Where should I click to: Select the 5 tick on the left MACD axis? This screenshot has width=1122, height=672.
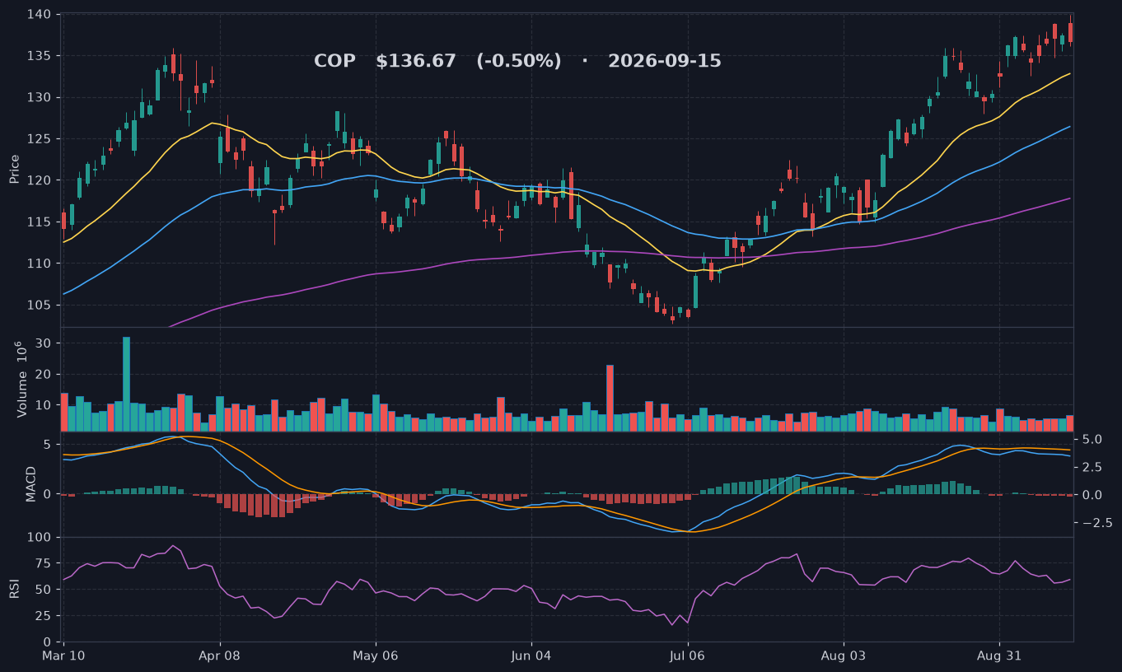point(48,445)
